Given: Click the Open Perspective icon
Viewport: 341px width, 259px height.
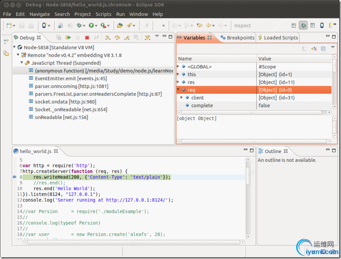Looking at the screenshot, I should (294, 25).
